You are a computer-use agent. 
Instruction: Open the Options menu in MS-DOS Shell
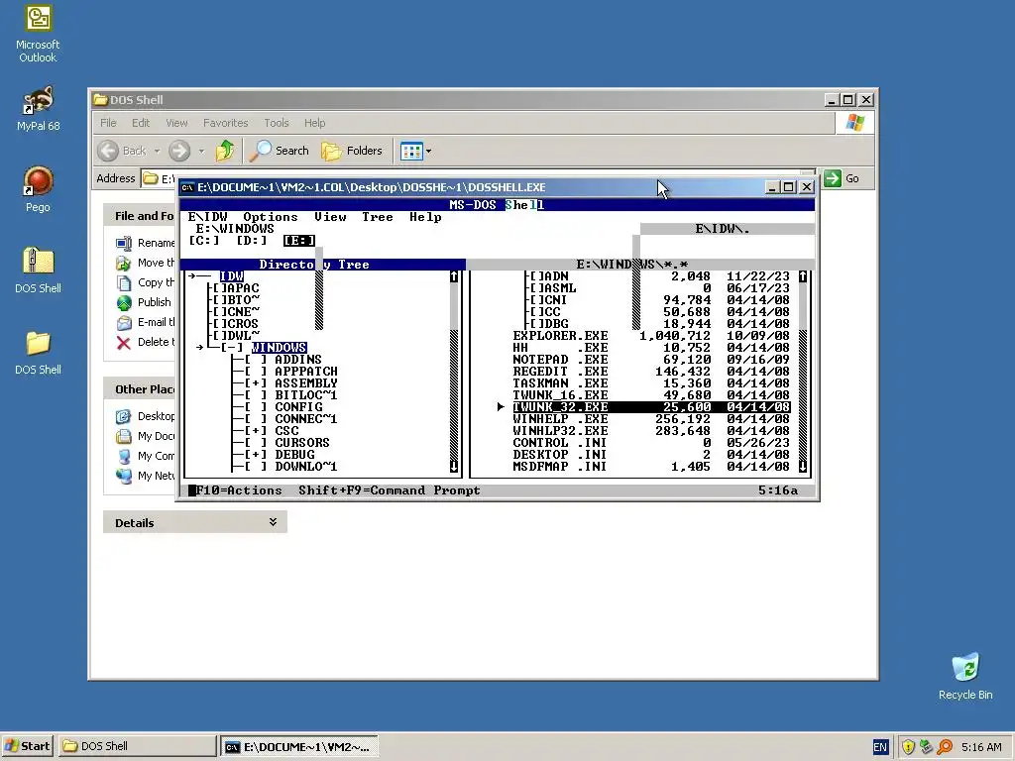[271, 217]
